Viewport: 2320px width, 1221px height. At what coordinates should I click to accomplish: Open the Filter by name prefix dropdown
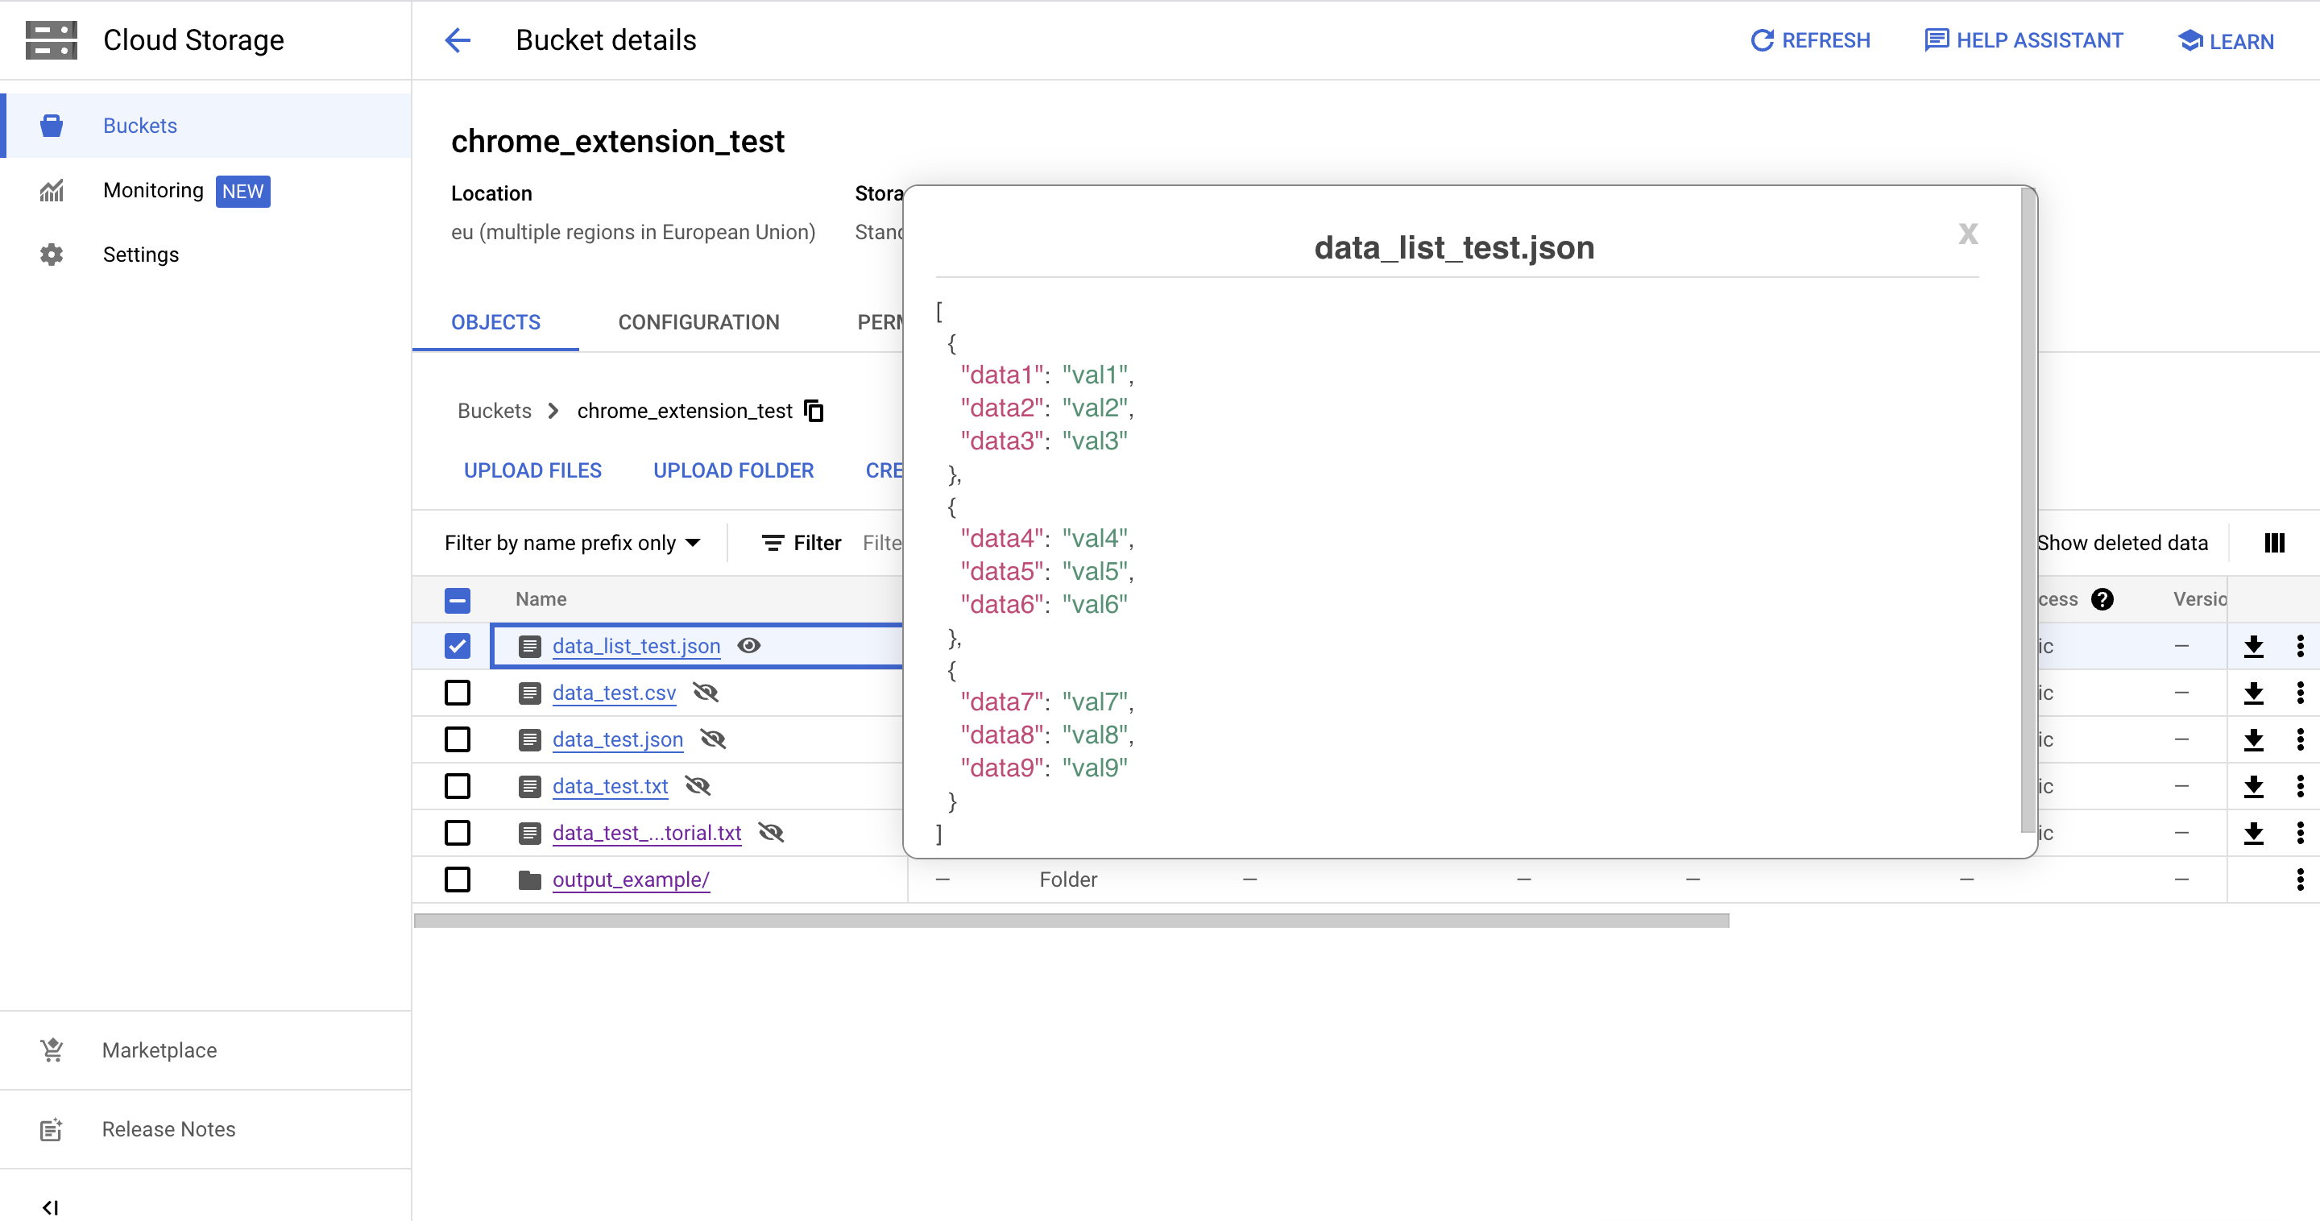coord(572,543)
